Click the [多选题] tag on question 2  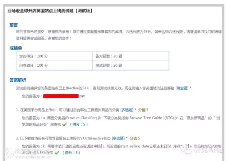pos(118,138)
